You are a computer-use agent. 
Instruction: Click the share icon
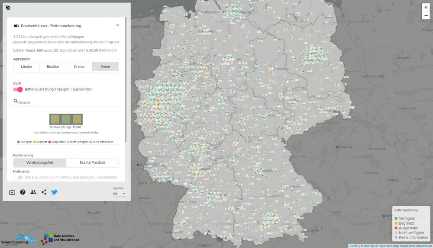pos(44,192)
